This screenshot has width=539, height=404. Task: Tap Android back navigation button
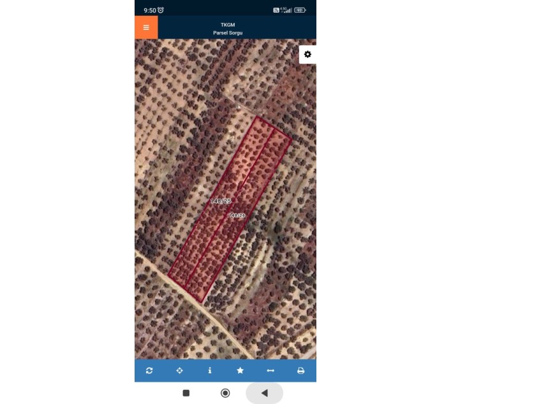(264, 393)
